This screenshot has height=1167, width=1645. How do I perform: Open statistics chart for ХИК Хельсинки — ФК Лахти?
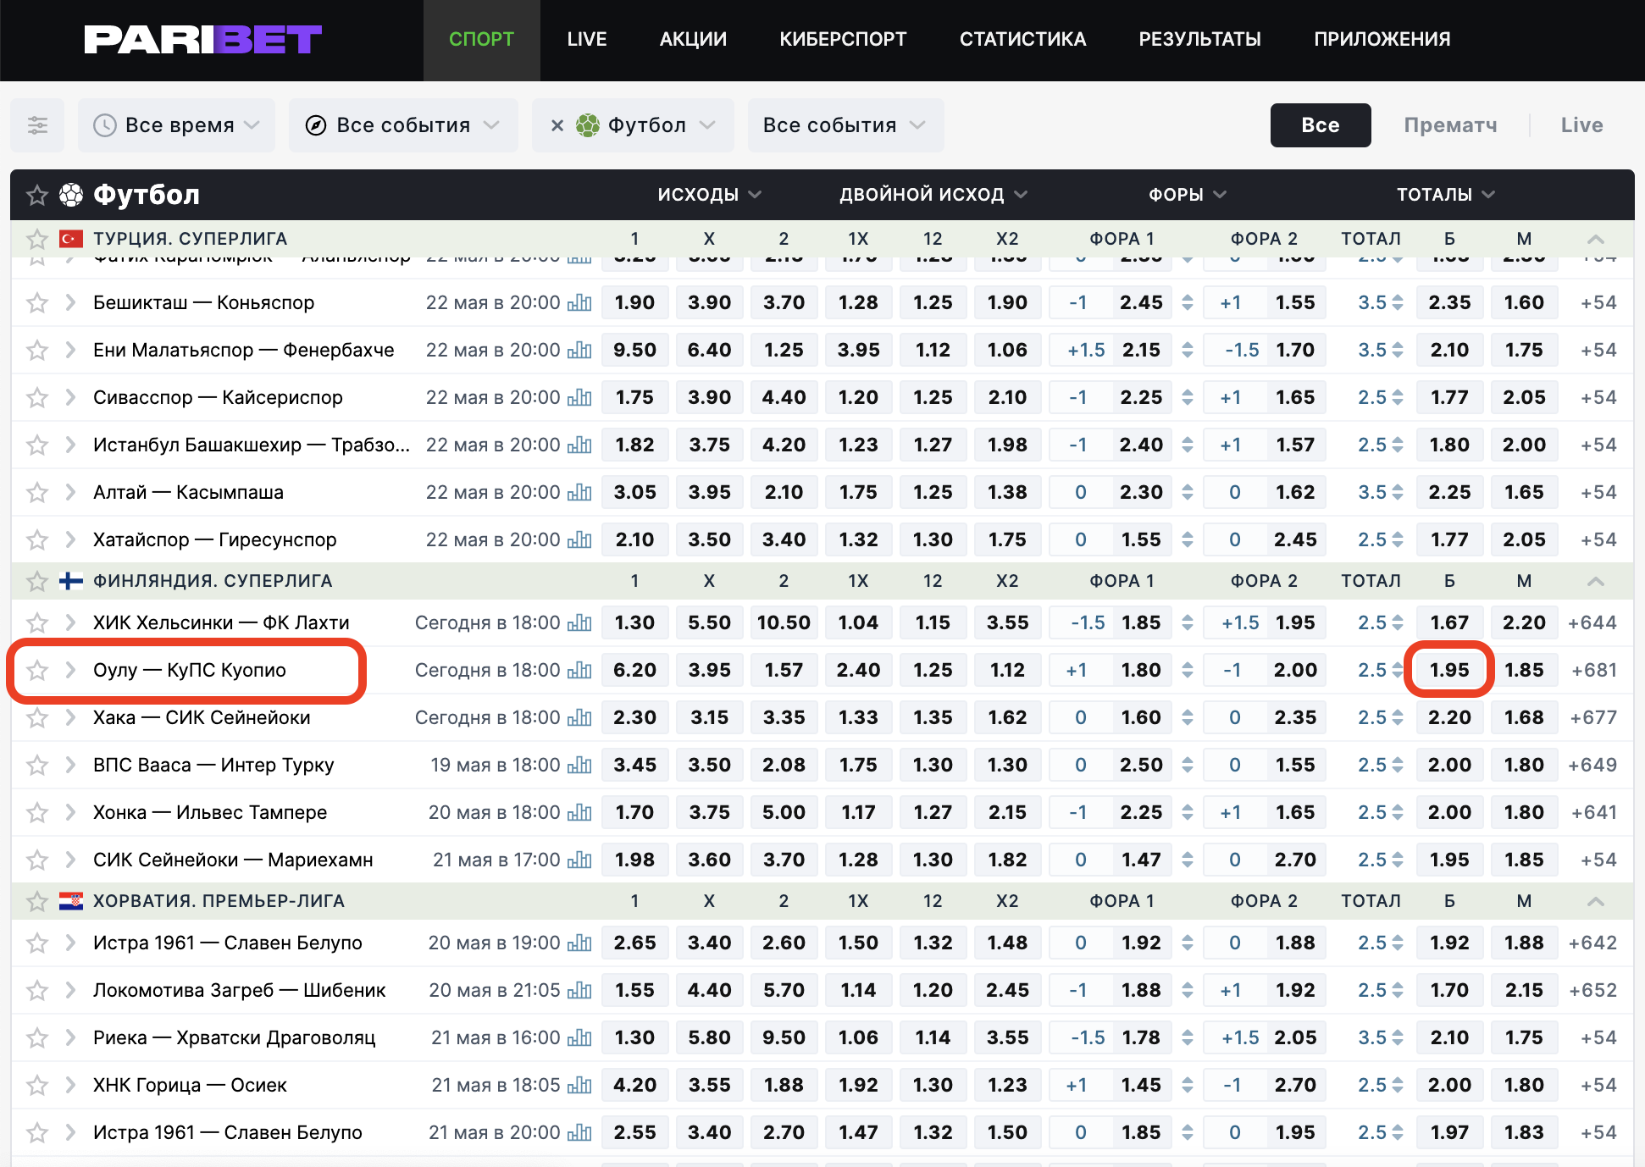pyautogui.click(x=579, y=622)
